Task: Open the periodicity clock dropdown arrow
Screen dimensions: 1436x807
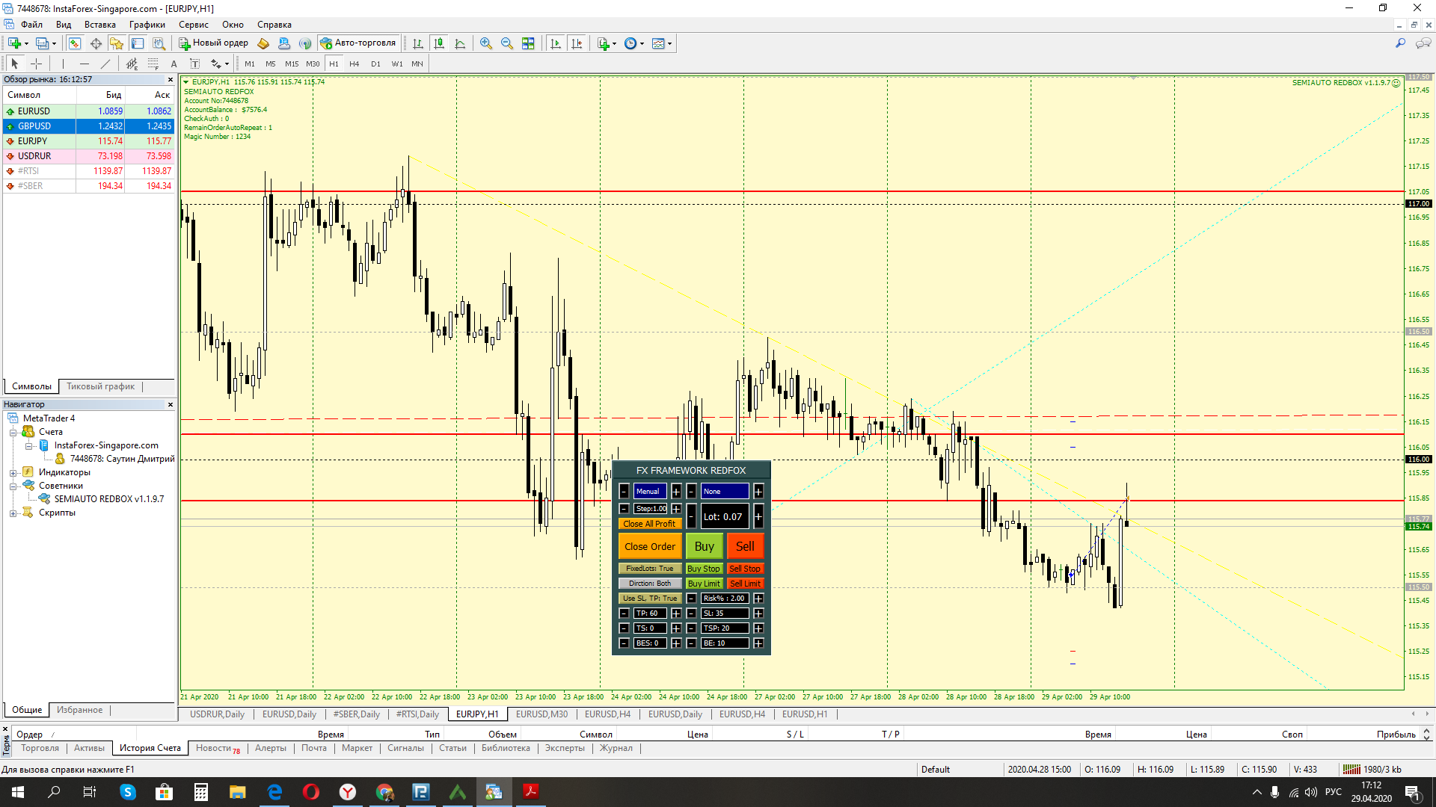Action: [x=642, y=43]
